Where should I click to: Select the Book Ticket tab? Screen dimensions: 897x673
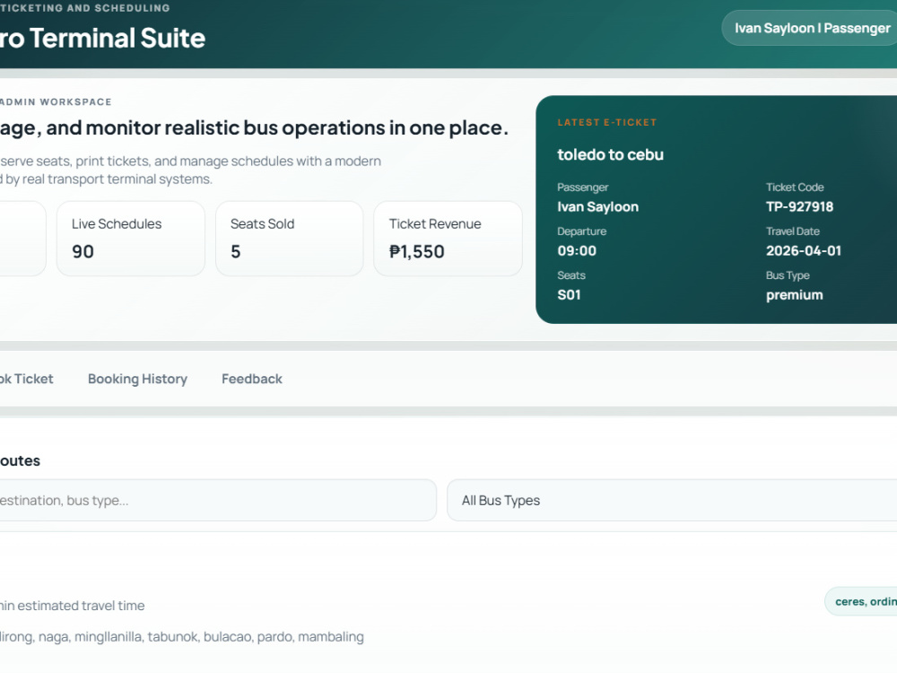(x=26, y=379)
